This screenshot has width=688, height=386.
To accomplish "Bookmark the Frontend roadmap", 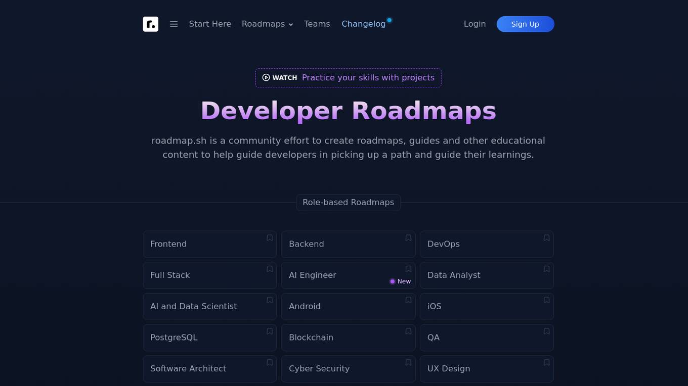I will [x=270, y=238].
